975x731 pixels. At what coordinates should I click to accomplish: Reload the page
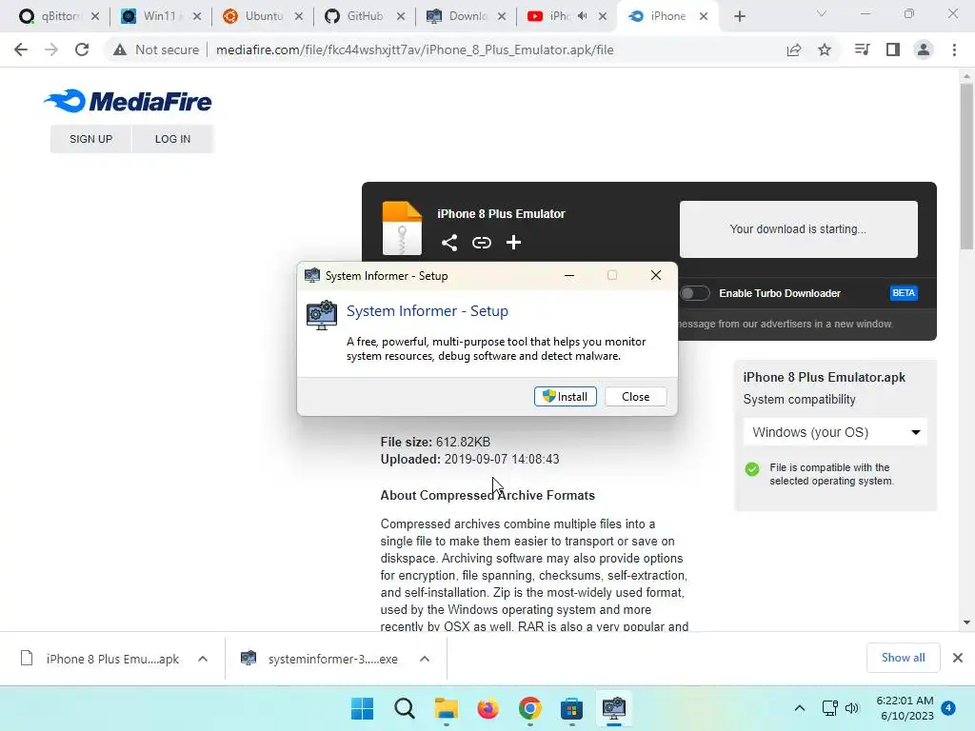click(82, 49)
